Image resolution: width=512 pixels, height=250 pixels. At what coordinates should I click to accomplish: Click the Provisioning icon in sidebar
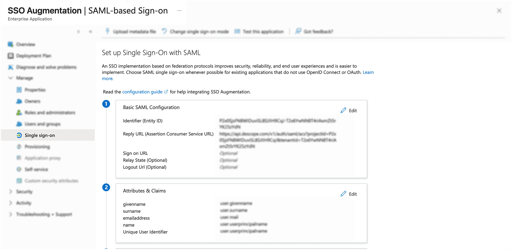pos(19,147)
